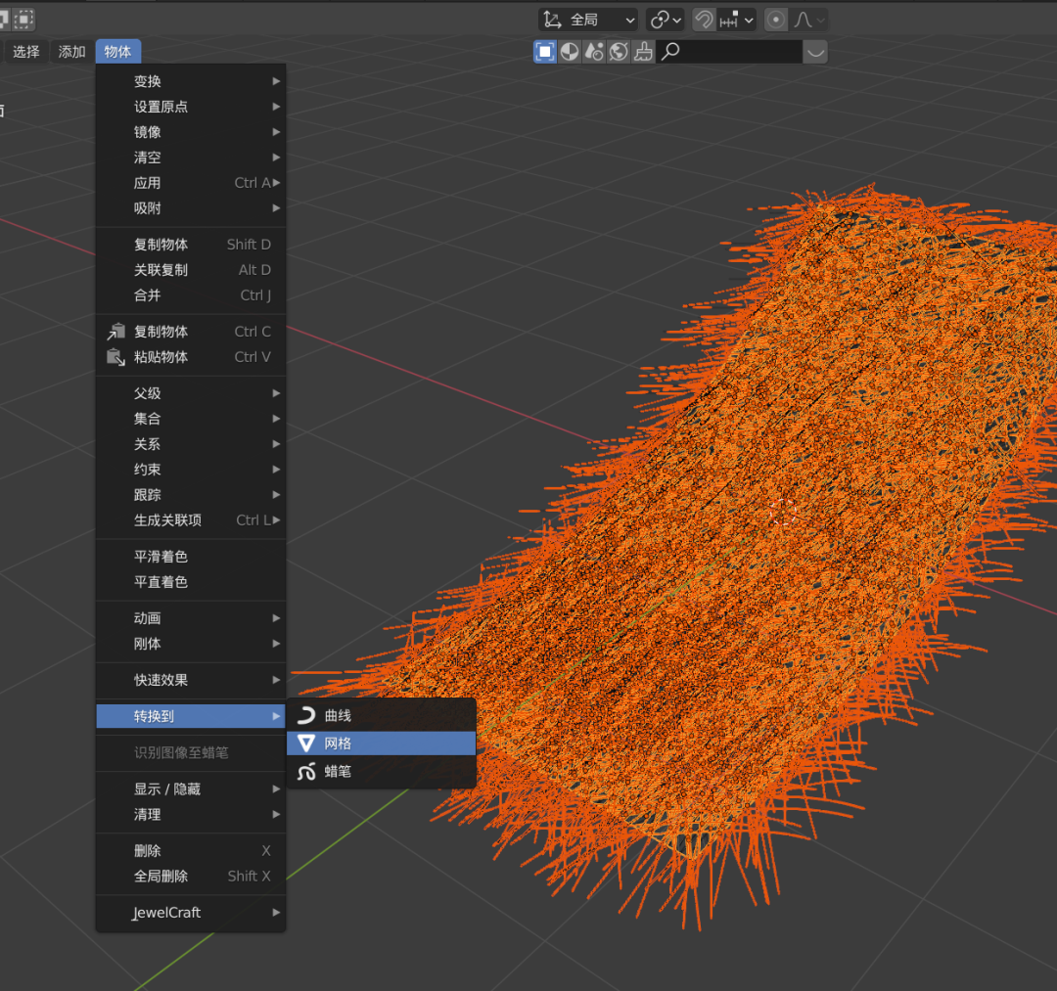1057x991 pixels.
Task: Choose 合并 Ctrl J
Action: pyautogui.click(x=191, y=295)
